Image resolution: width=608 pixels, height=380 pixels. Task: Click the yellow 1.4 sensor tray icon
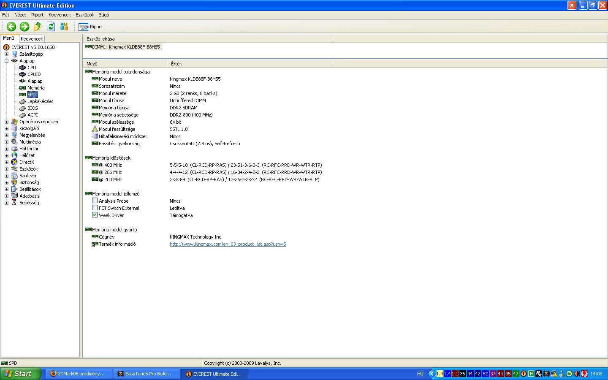(440, 374)
